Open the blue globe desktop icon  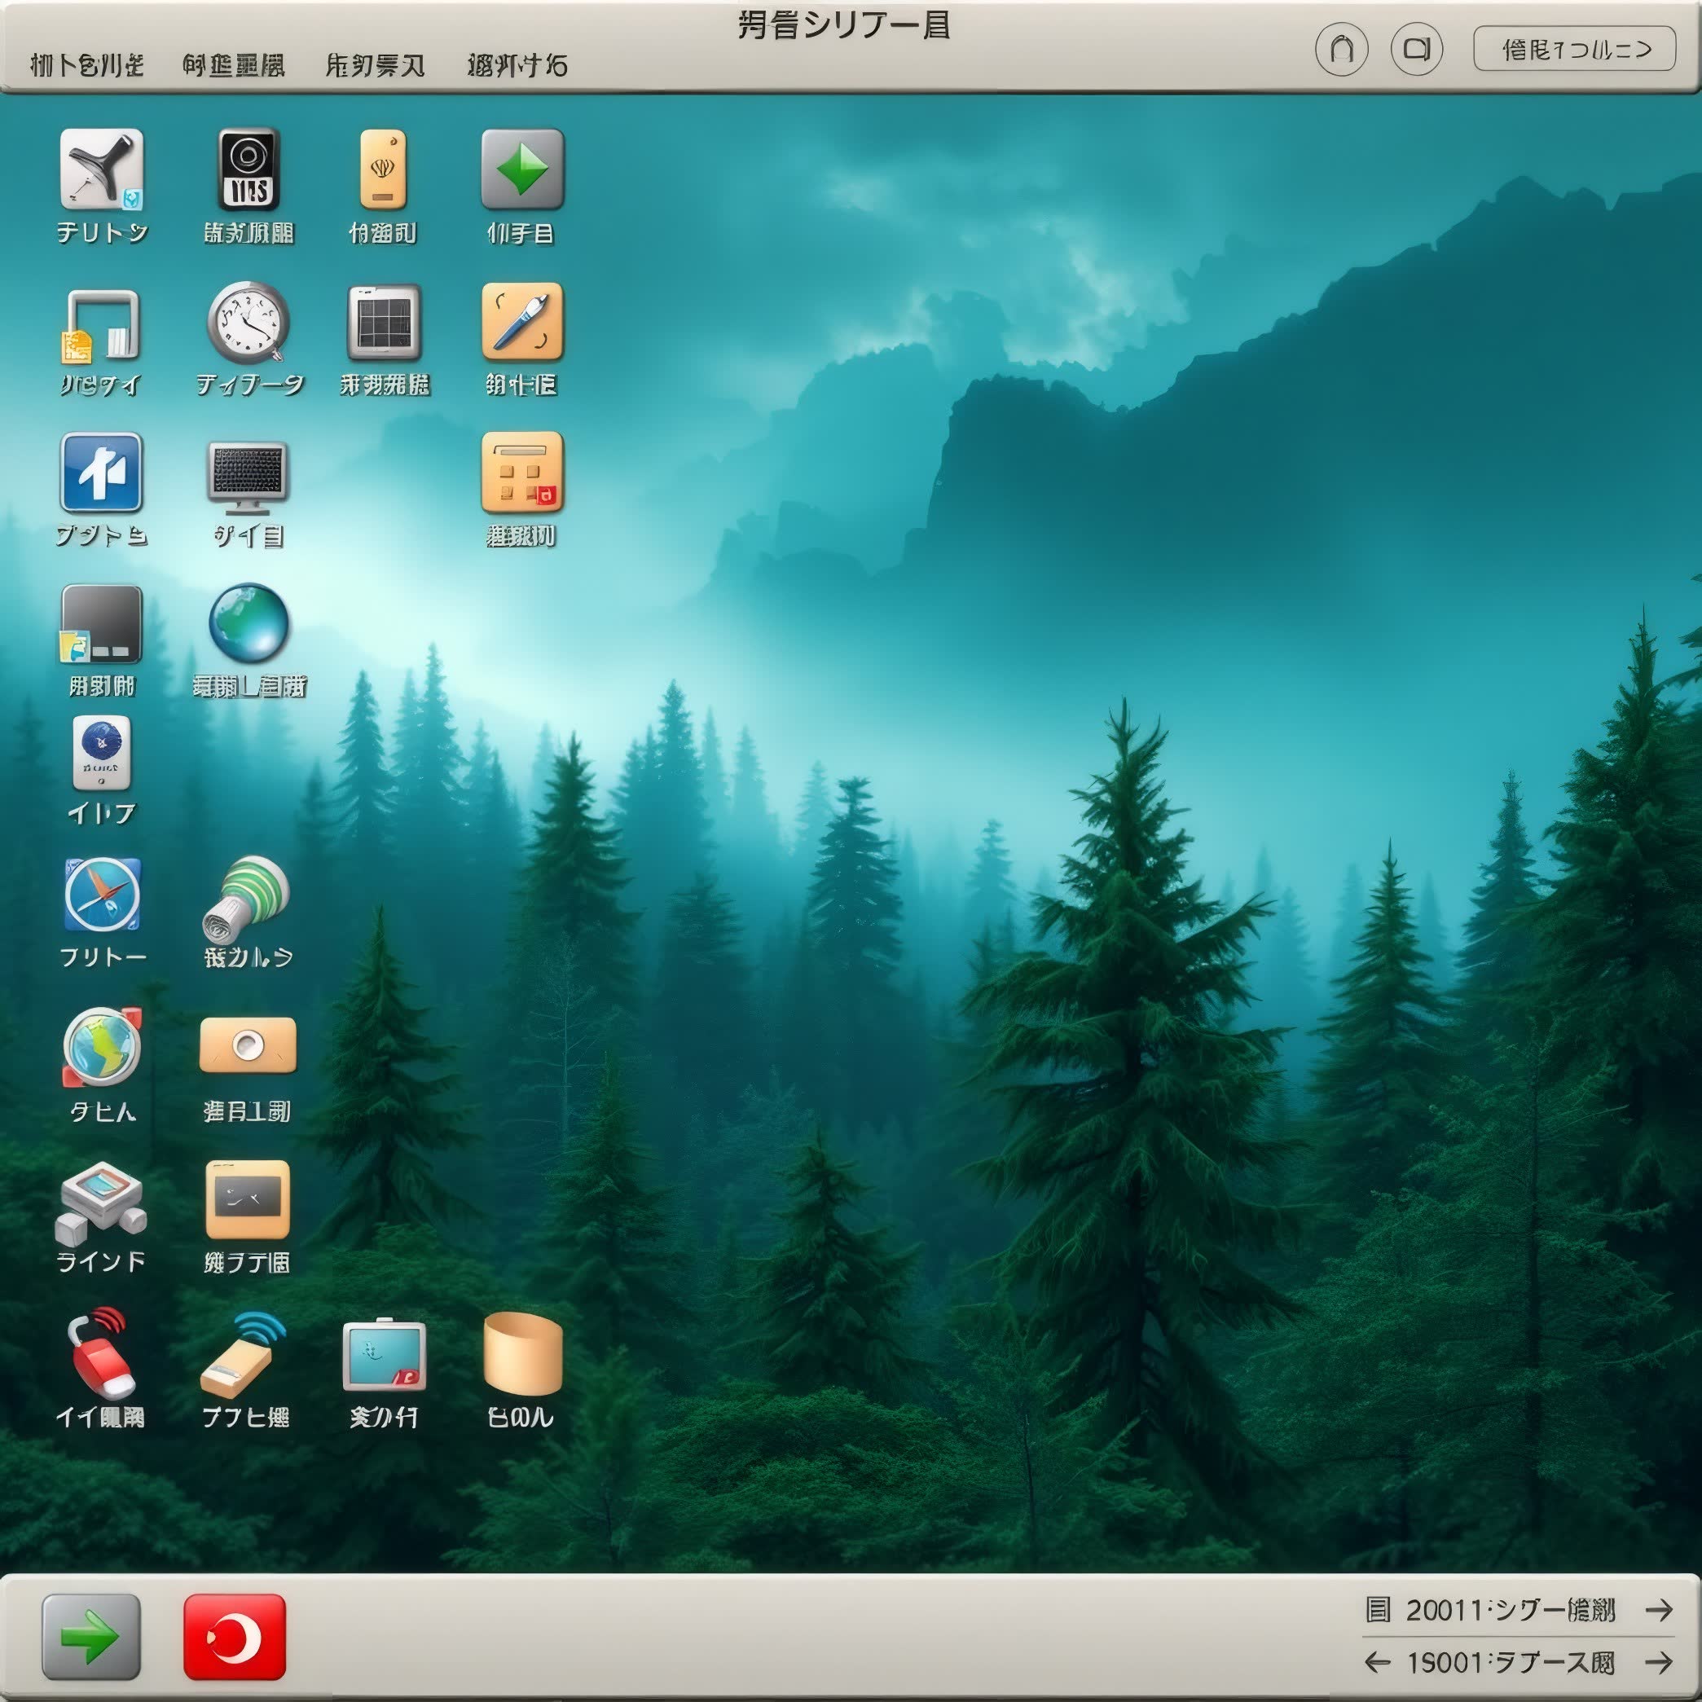(248, 622)
